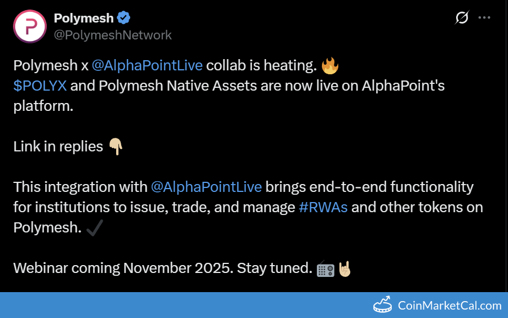Click the Grok slashed-circle icon
This screenshot has height=318, width=508.
[461, 18]
